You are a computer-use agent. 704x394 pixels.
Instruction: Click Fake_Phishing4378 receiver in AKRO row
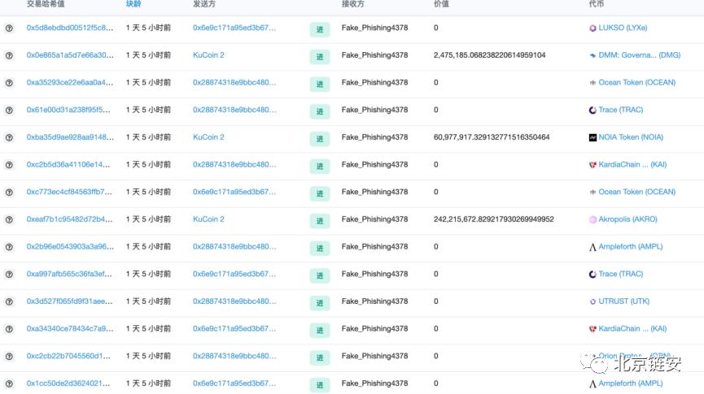374,219
